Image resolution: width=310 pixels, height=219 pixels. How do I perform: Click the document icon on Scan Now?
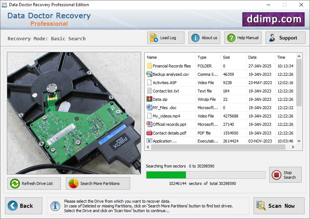tap(261, 206)
